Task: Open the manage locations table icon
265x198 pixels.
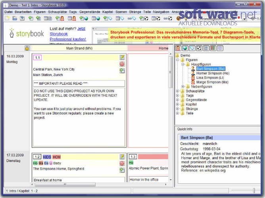Action: [96, 18]
